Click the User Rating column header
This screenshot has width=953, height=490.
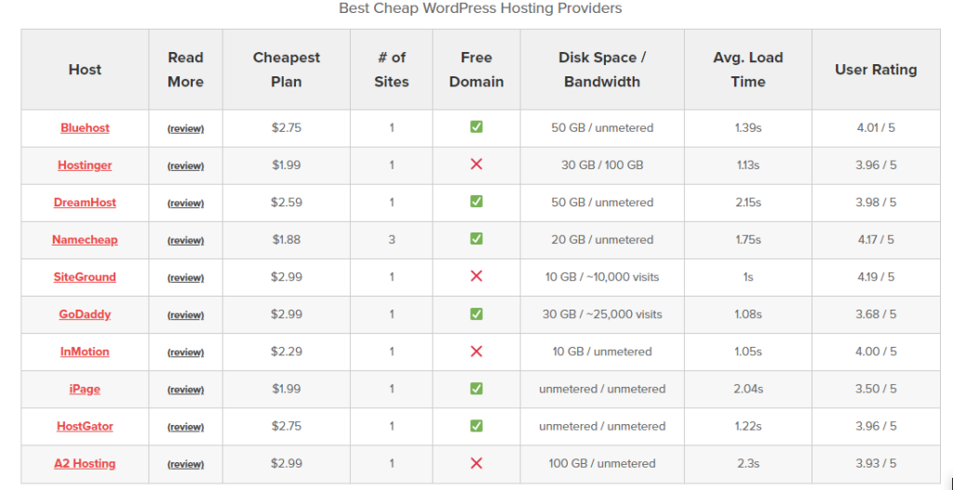click(876, 69)
